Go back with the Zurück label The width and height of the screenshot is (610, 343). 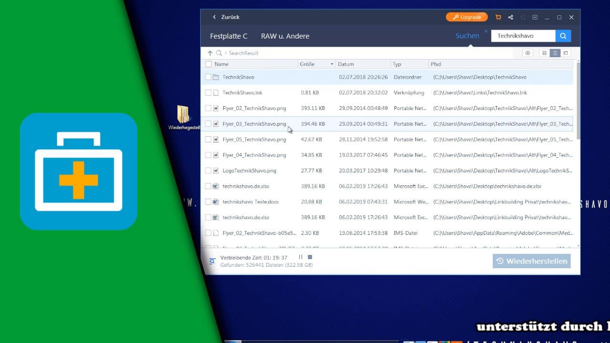coord(230,17)
